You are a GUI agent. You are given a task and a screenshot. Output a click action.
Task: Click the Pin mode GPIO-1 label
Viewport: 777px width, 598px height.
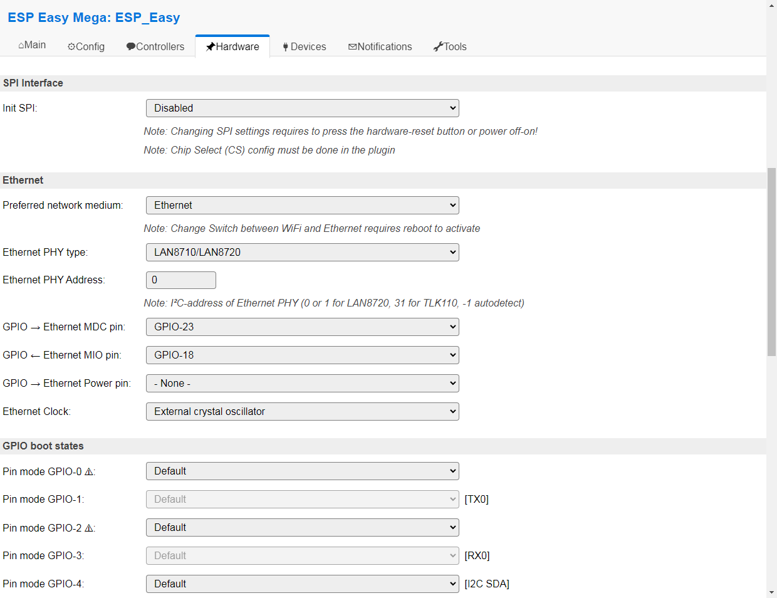pos(43,500)
